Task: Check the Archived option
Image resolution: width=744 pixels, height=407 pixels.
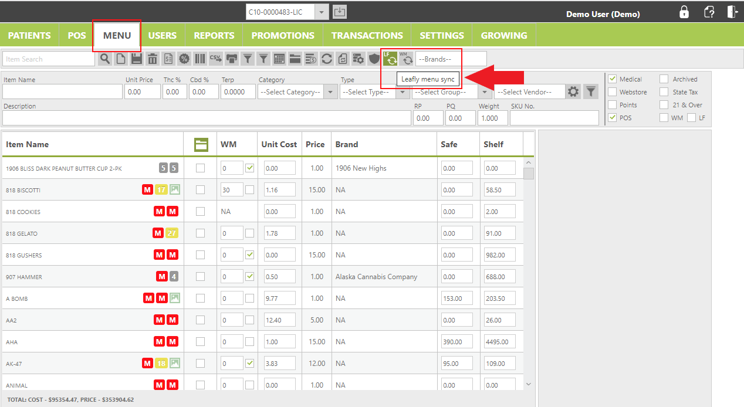Action: 664,79
